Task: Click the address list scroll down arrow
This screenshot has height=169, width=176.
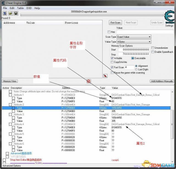Action: pos(172,162)
